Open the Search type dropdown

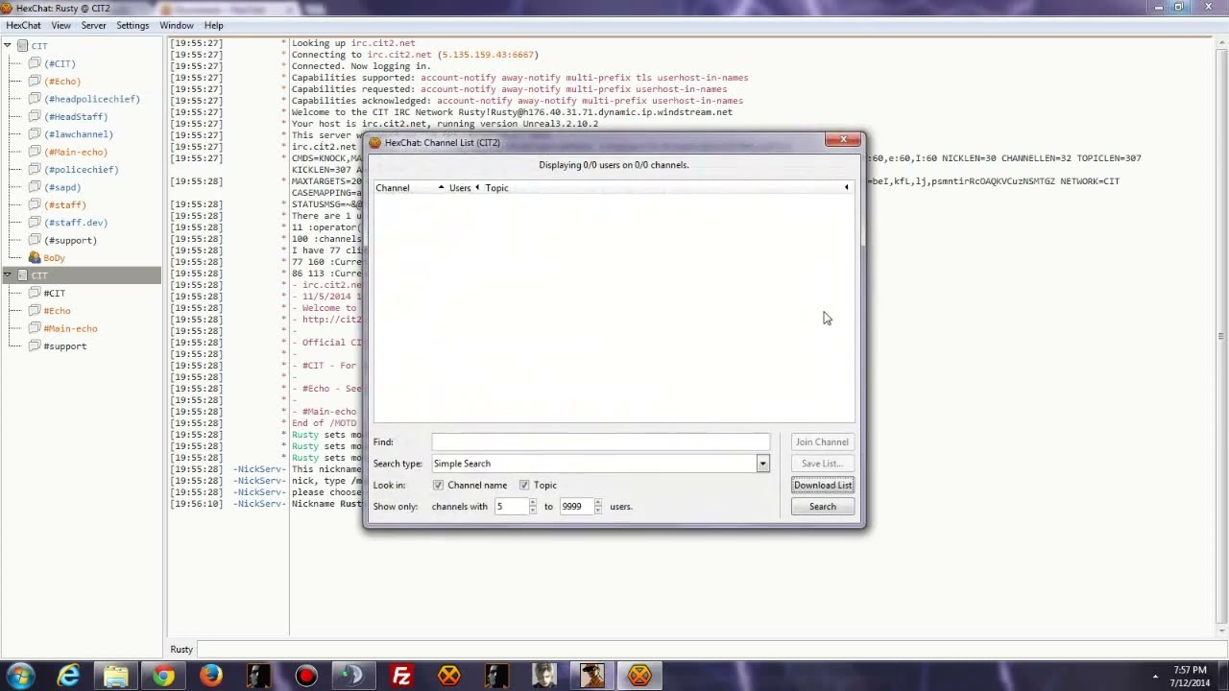(x=762, y=465)
